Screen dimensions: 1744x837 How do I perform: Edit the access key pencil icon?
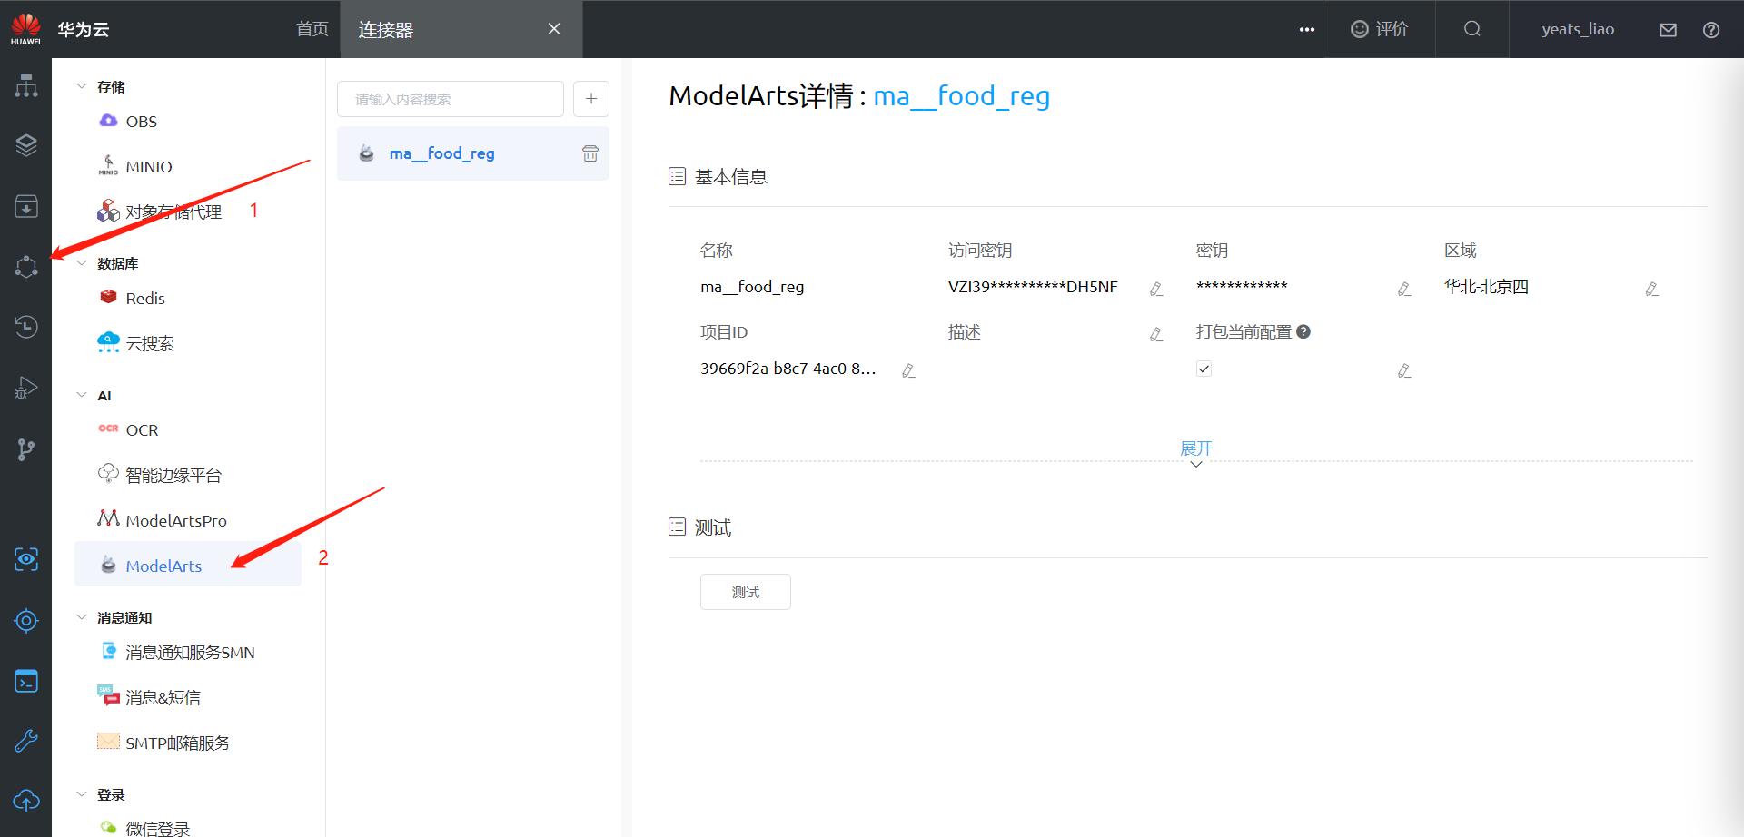point(1156,289)
